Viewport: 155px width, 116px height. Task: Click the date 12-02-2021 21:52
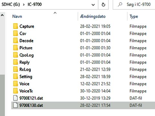(95, 84)
